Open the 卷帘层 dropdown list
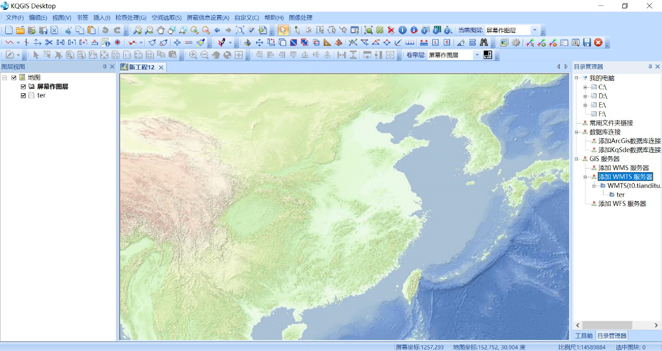The width and height of the screenshot is (662, 351). pyautogui.click(x=477, y=55)
